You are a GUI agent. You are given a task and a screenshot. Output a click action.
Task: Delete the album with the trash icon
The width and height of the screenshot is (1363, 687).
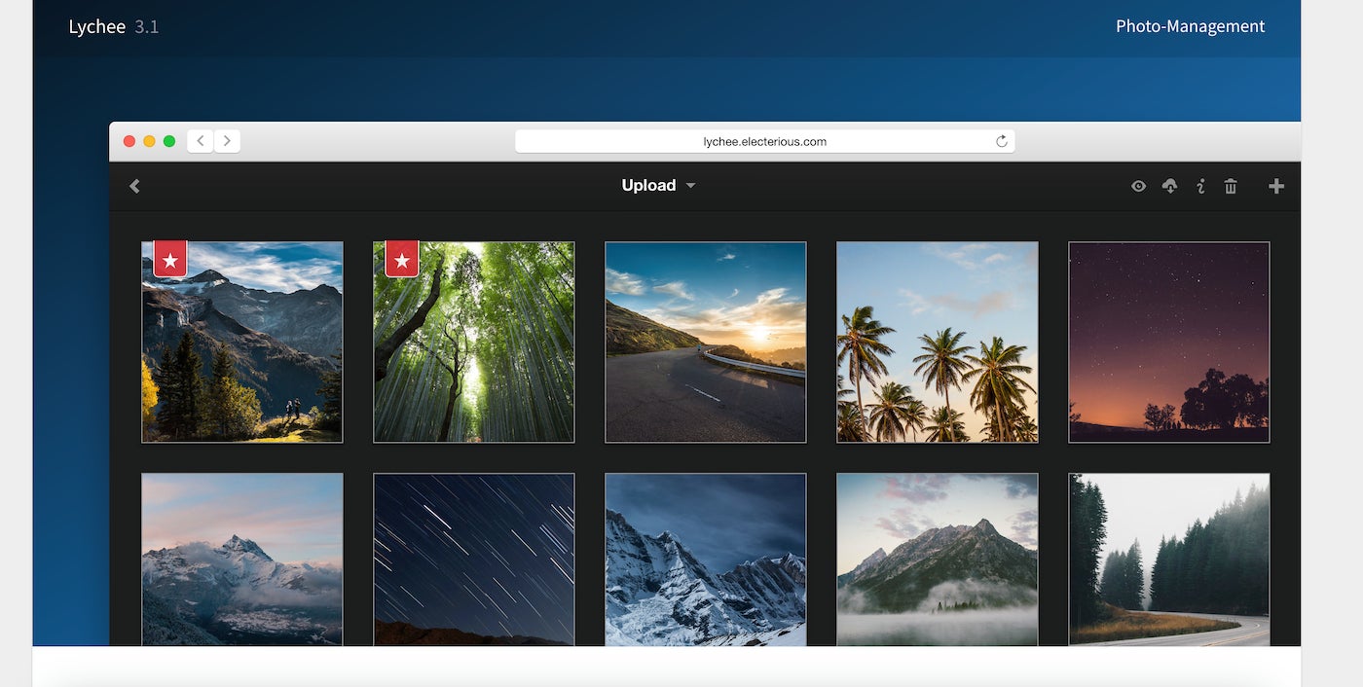pyautogui.click(x=1231, y=186)
